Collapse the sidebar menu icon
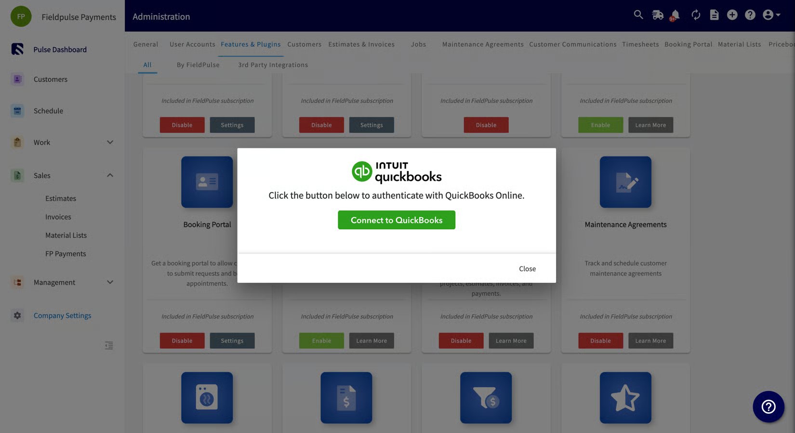795x433 pixels. 109,345
